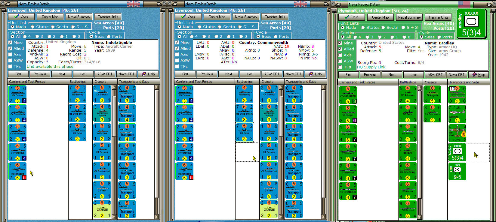
Task: Enable TFs checkbox in middle Liverpool window
Action: [177, 67]
